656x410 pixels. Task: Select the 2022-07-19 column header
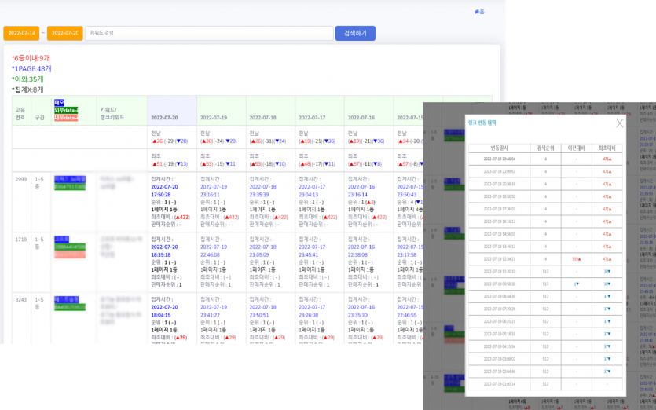pos(214,118)
